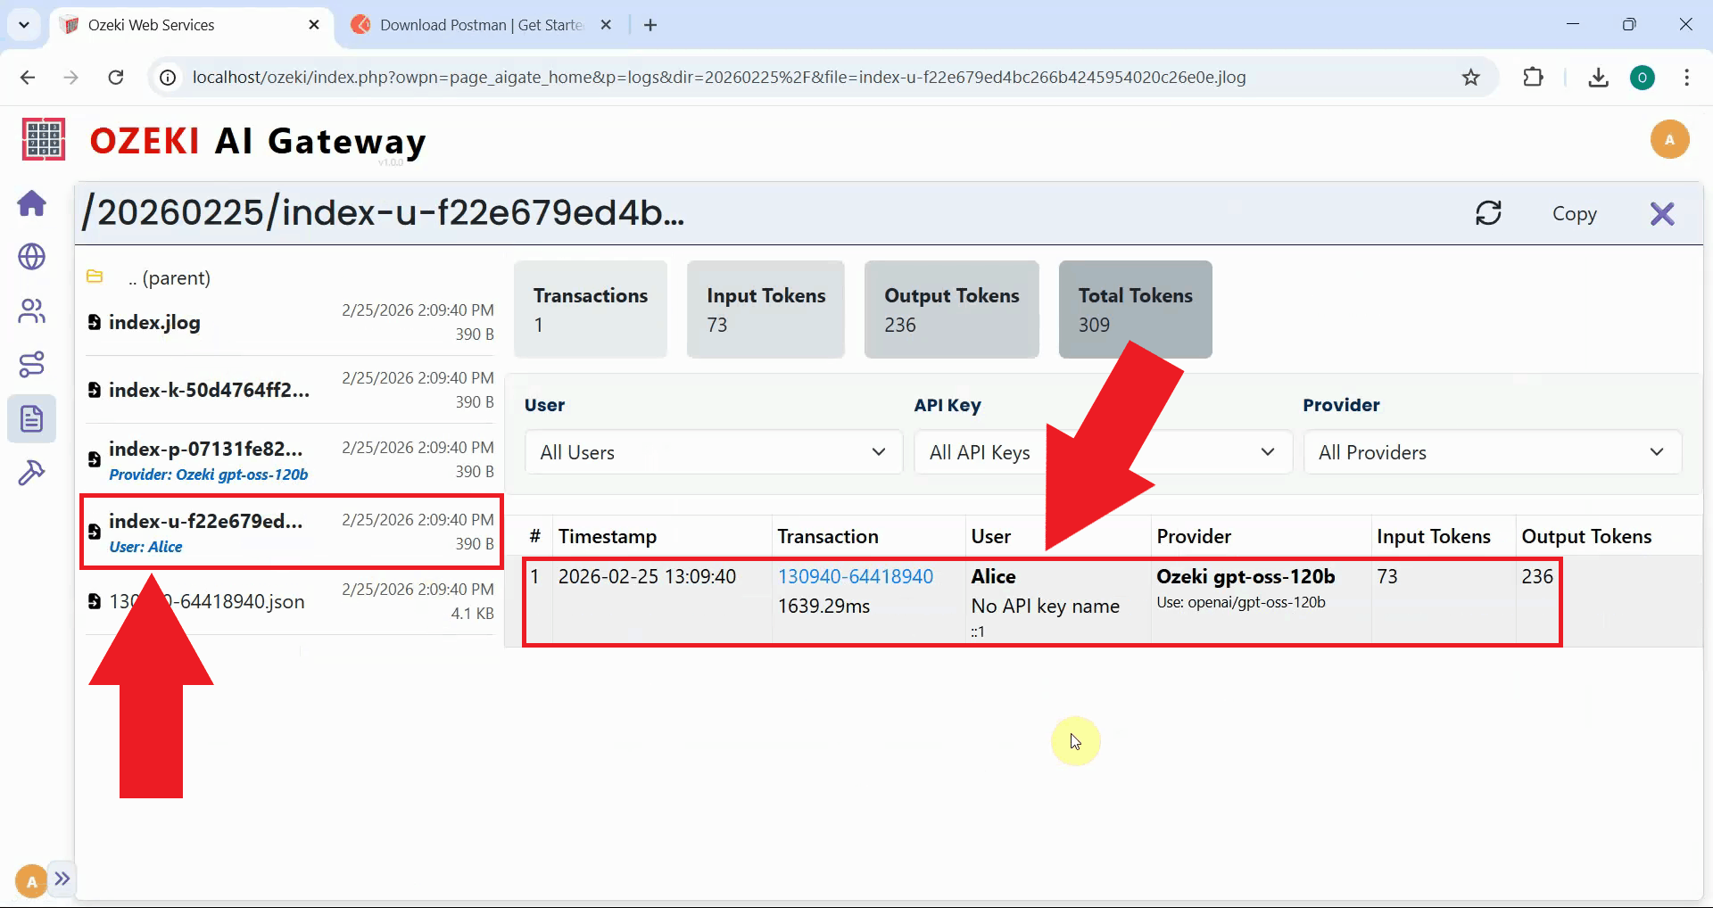This screenshot has width=1713, height=908.
Task: Open the account avatar menu top right
Action: point(1669,139)
